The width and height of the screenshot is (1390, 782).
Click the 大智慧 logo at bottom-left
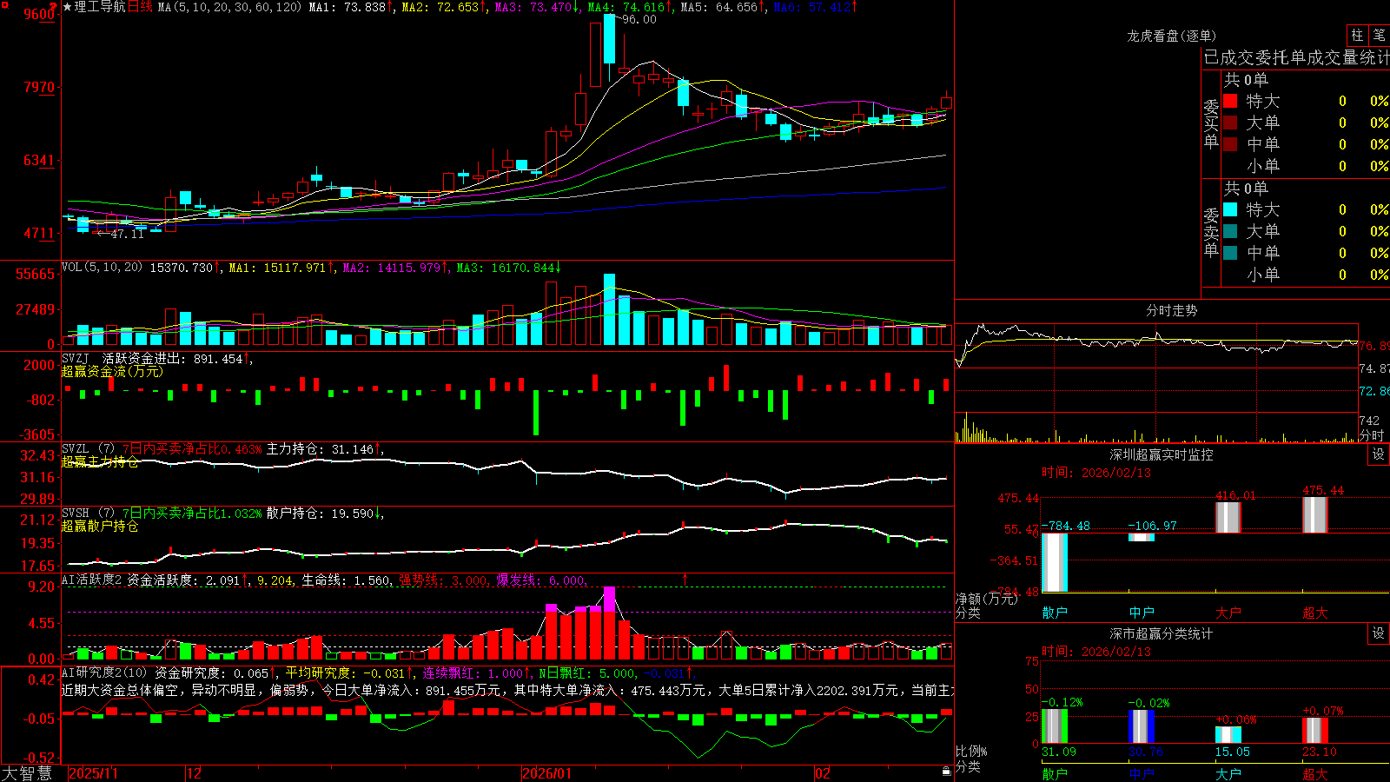click(27, 773)
